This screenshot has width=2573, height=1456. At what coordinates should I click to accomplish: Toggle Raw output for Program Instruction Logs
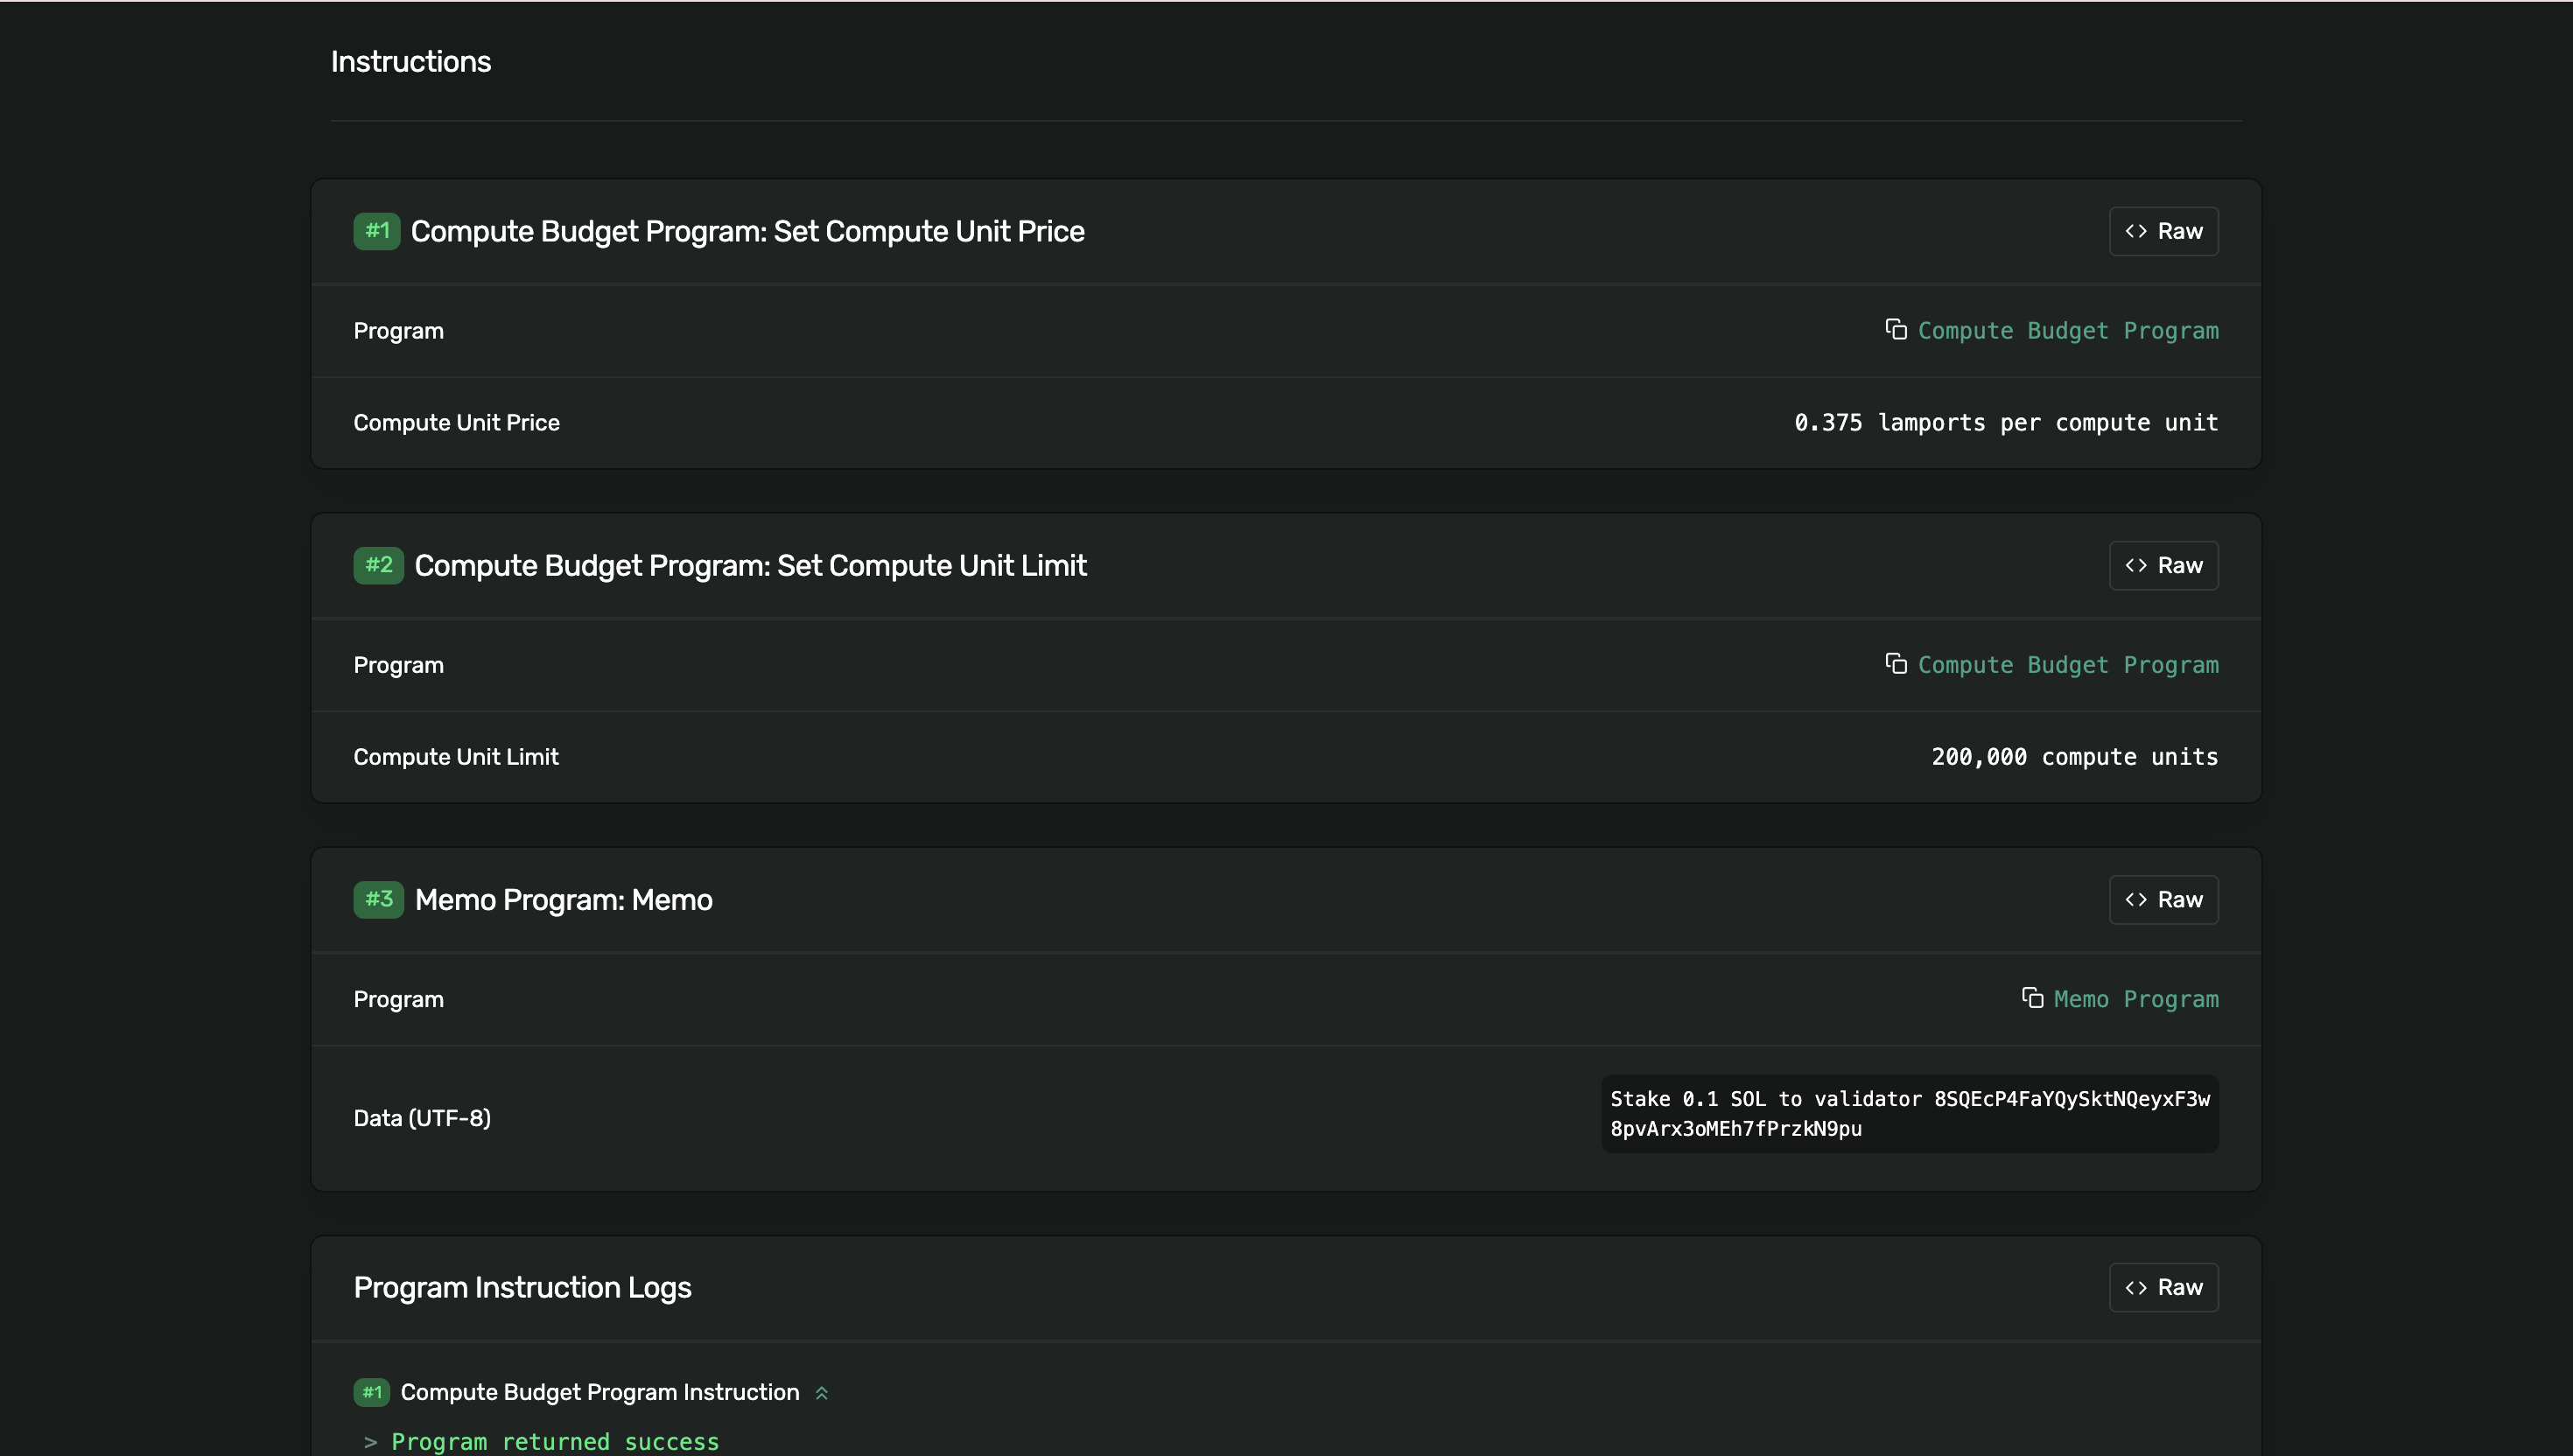pyautogui.click(x=2163, y=1287)
